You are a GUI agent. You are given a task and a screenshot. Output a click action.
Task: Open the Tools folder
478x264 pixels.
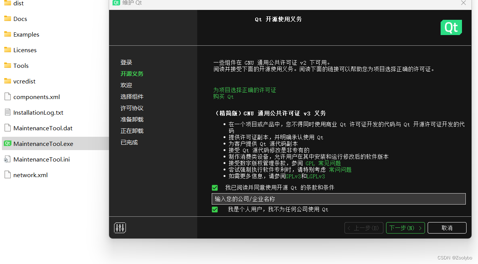8,65
